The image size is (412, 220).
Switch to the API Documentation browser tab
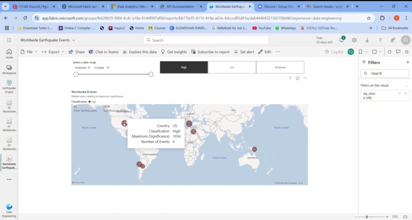pos(181,7)
